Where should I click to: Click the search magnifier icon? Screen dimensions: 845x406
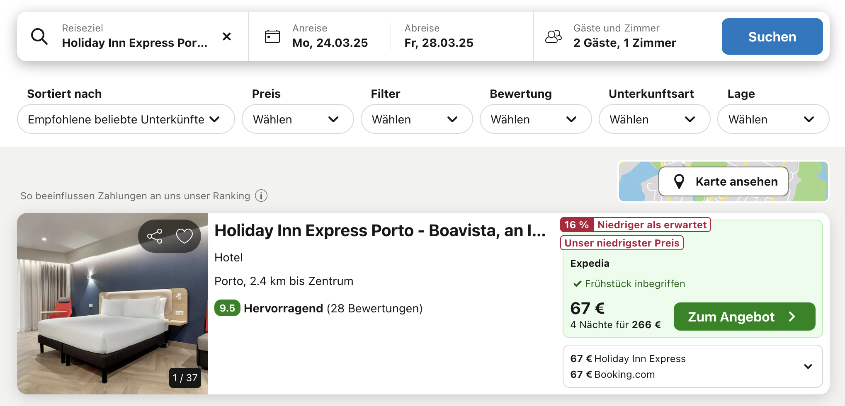pos(39,36)
